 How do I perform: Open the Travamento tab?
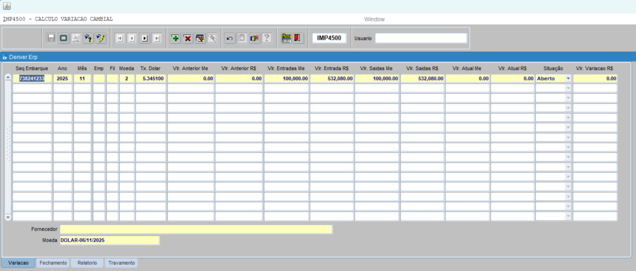point(121,263)
